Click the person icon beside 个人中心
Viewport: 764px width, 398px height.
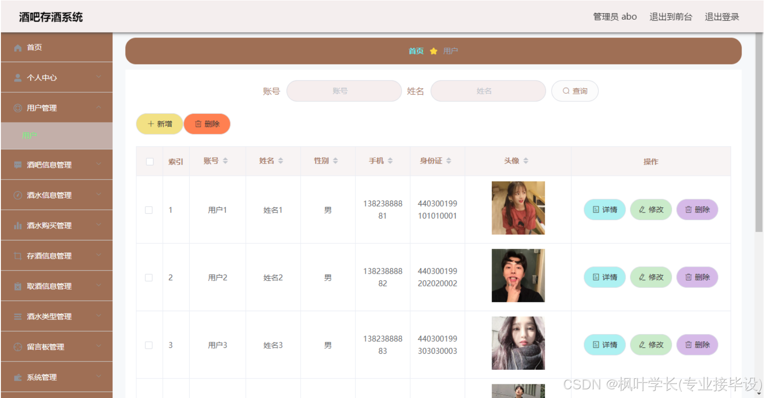[18, 78]
